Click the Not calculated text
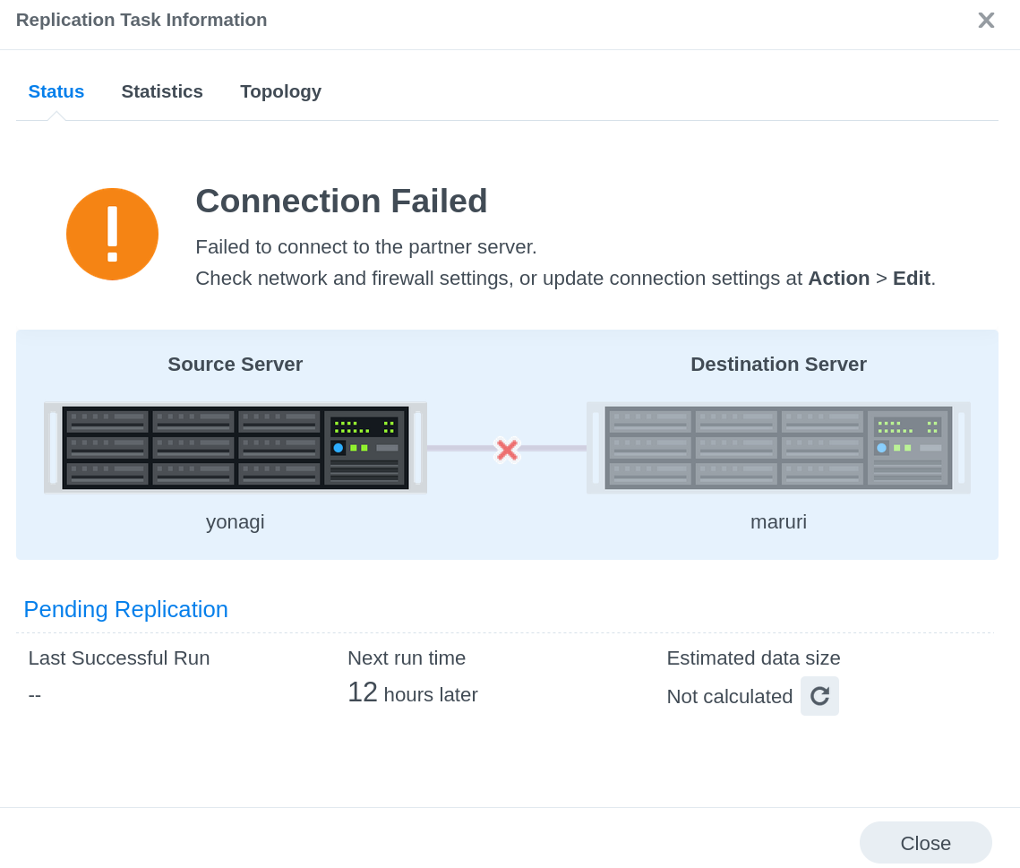This screenshot has width=1020, height=868. 730,697
